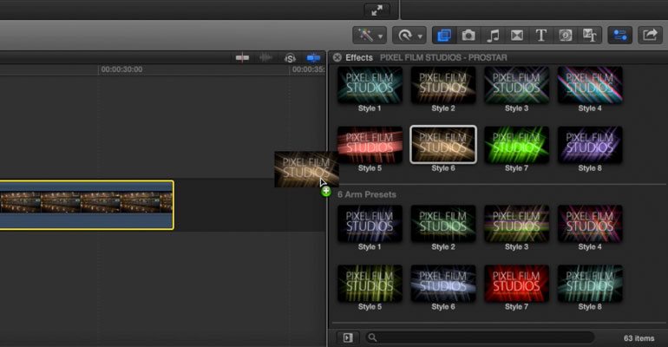Viewport: 668px width, 347px height.
Task: Open the magic wand enhancements dropdown
Action: coord(369,36)
